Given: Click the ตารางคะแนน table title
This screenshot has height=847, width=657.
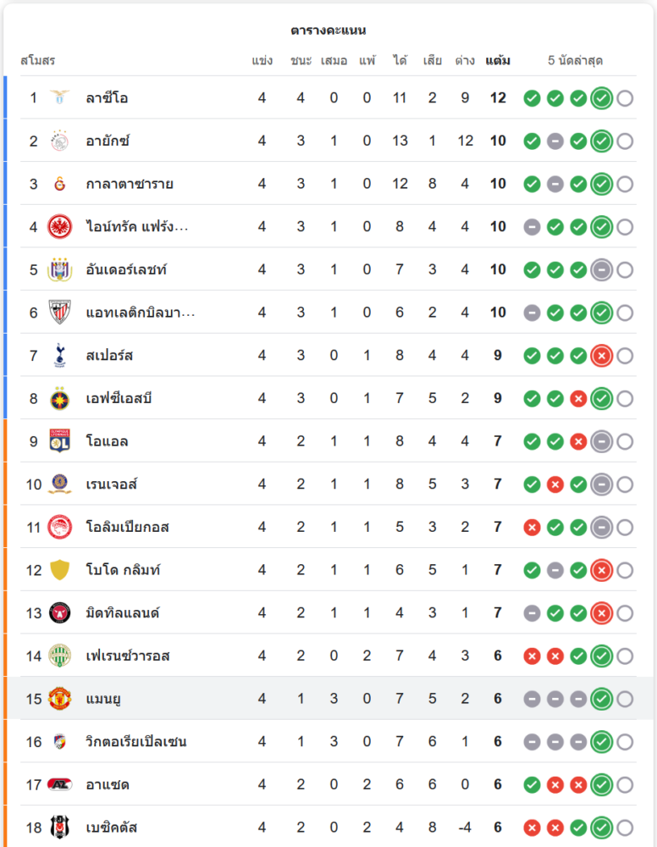Looking at the screenshot, I should pos(328,30).
